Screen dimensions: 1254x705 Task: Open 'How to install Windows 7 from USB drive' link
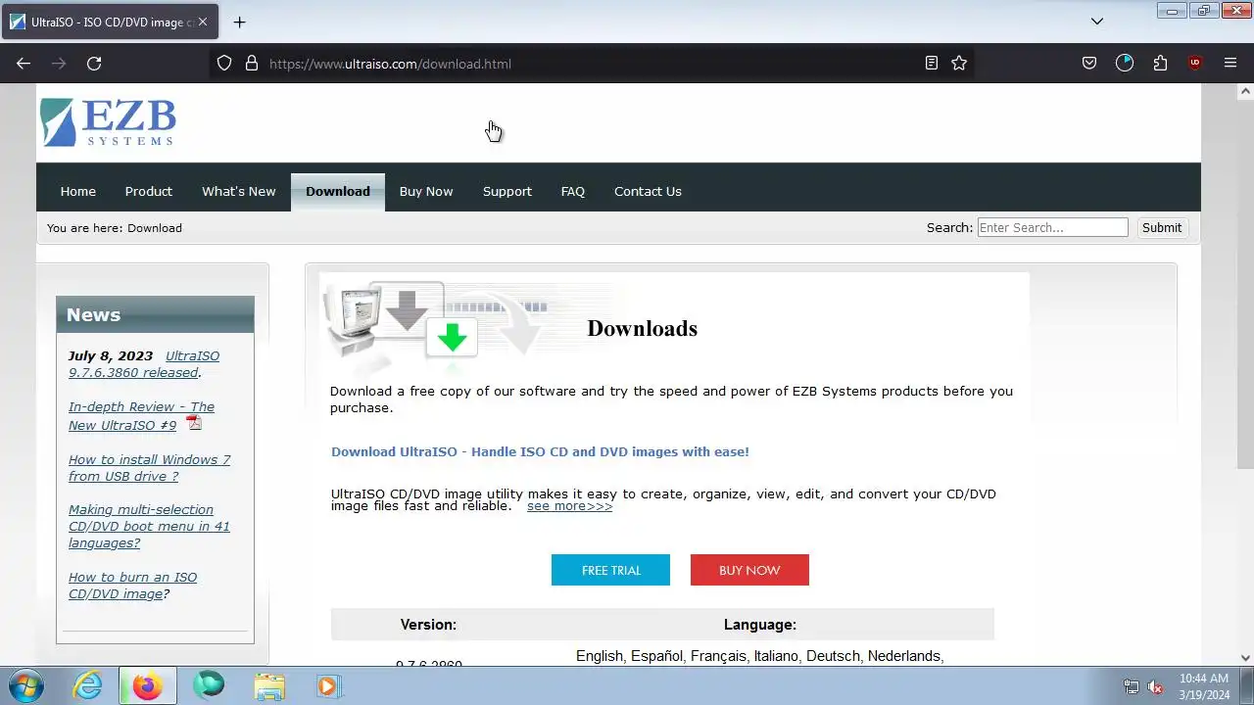149,468
